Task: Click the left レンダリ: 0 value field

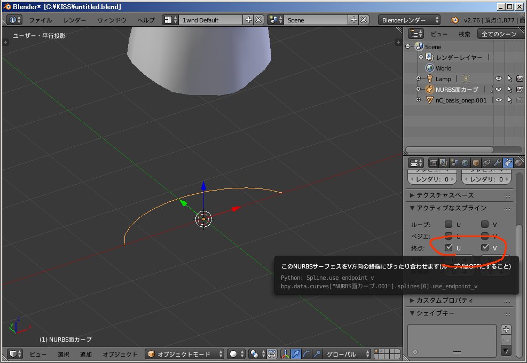Action: coord(432,179)
